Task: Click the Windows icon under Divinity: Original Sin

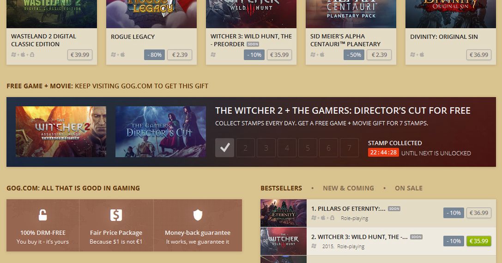Action: [412, 55]
